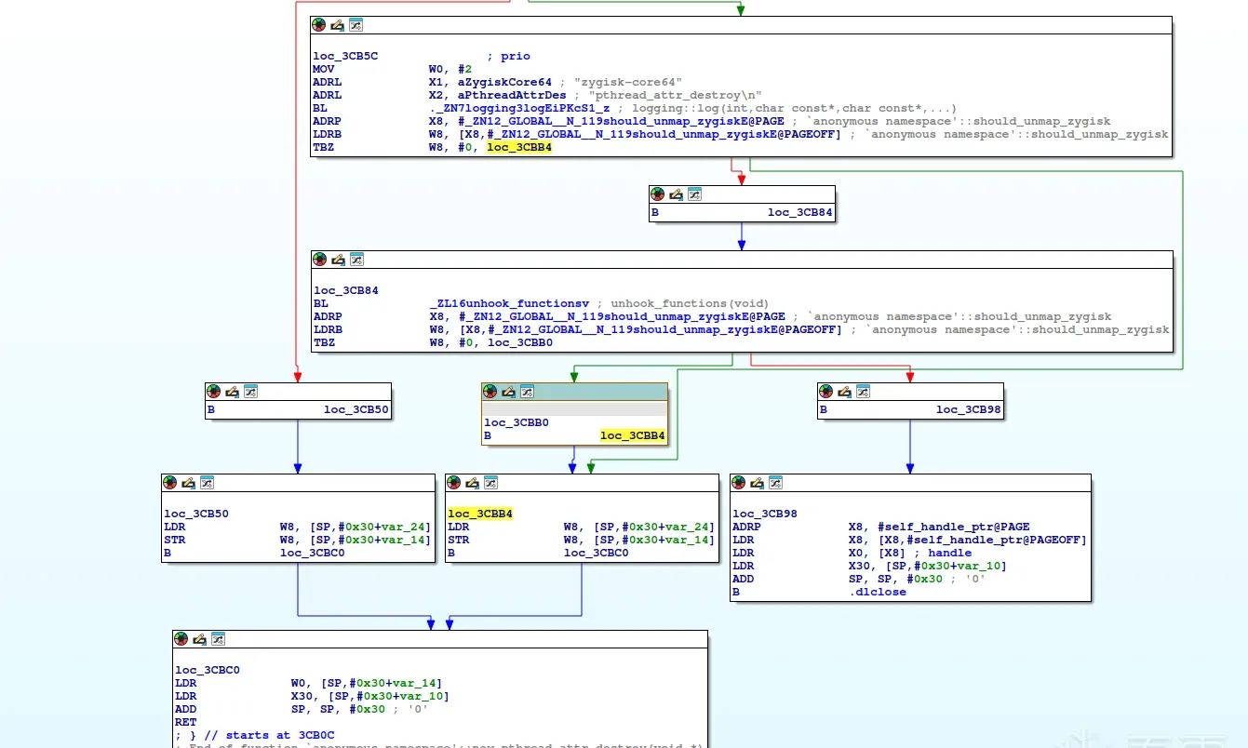The width and height of the screenshot is (1248, 748).
Task: Open color palette on the 'B loc_3CB98' branch node
Action: click(826, 392)
